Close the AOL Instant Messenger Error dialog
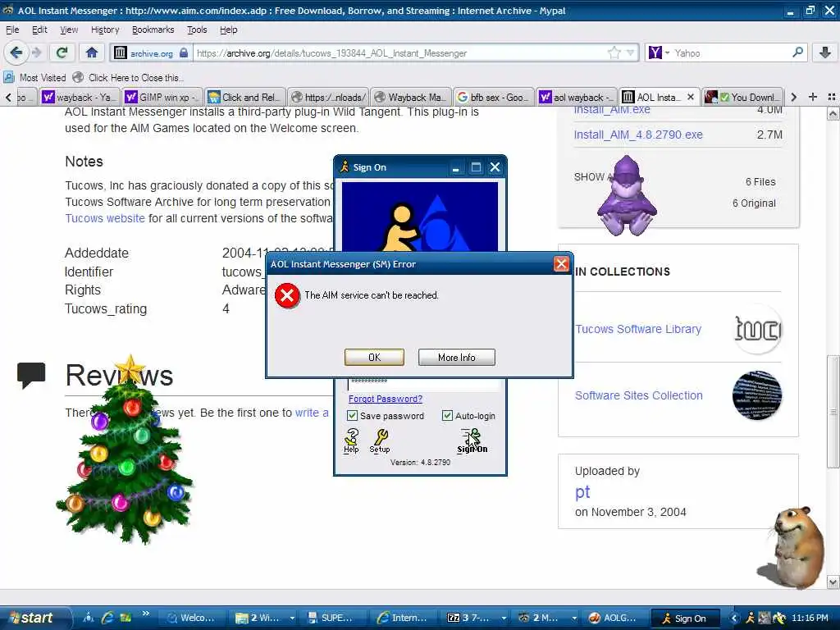The image size is (840, 630). coord(561,263)
